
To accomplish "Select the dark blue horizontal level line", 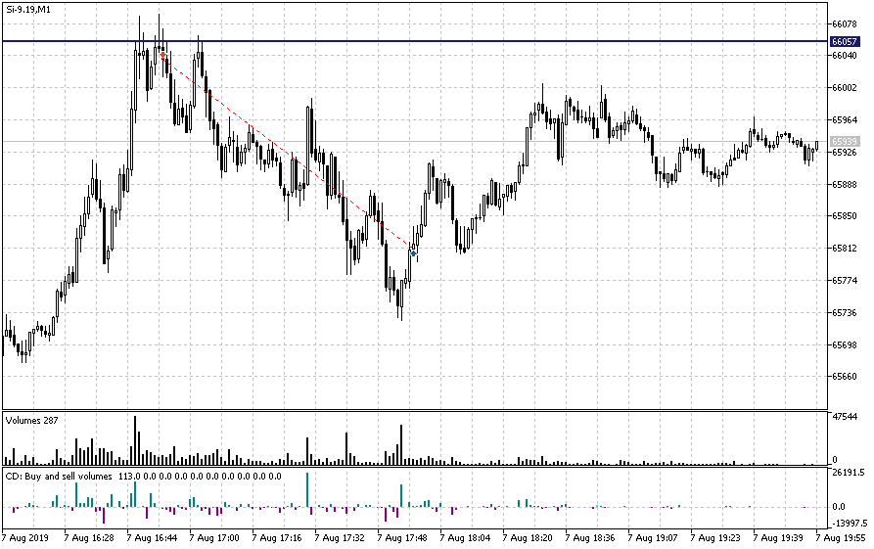I will pos(415,41).
